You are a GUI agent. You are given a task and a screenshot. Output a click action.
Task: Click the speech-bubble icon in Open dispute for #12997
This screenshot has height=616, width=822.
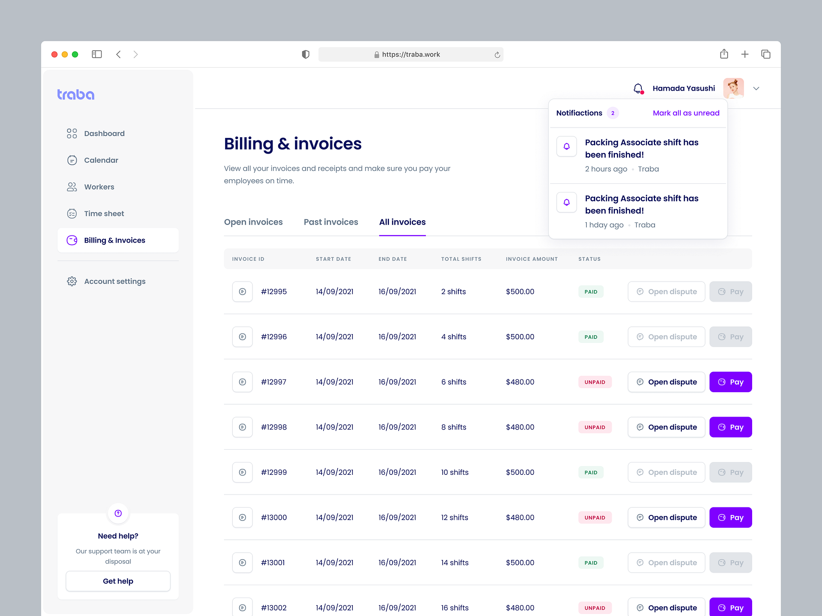[641, 382]
